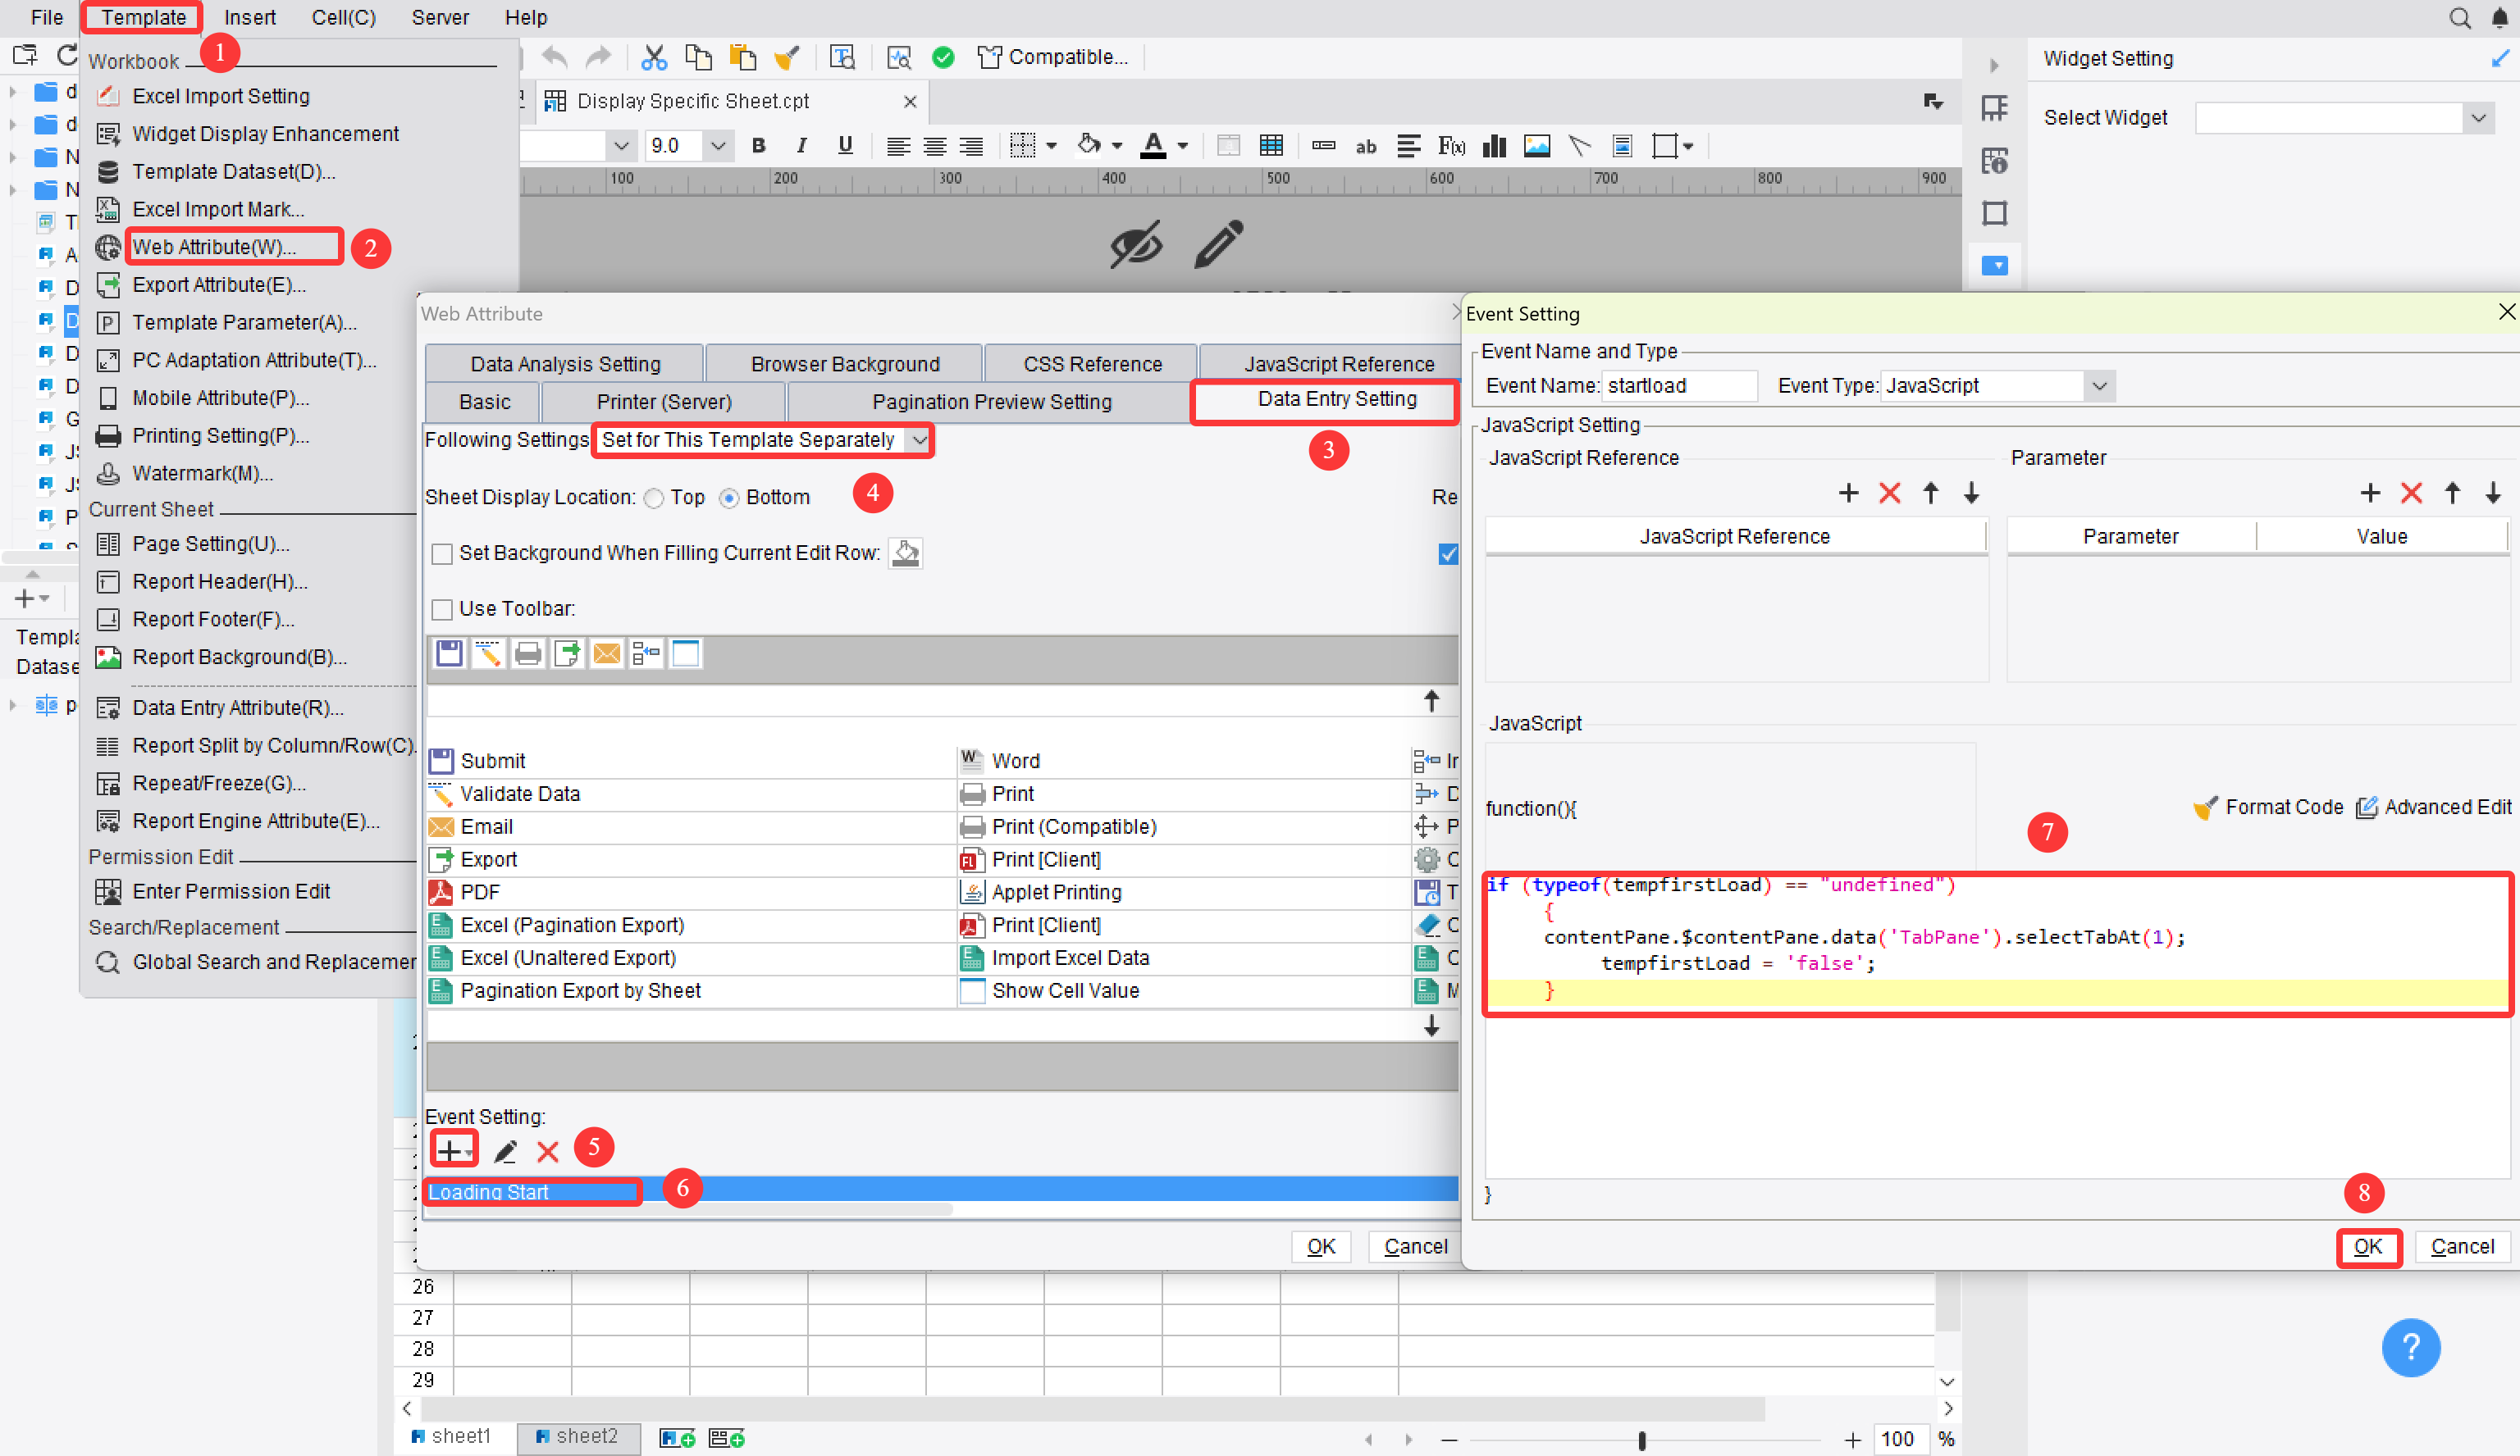Viewport: 2520px width, 1456px height.
Task: Open the formula editor with the F(x) icon
Action: (x=1450, y=146)
